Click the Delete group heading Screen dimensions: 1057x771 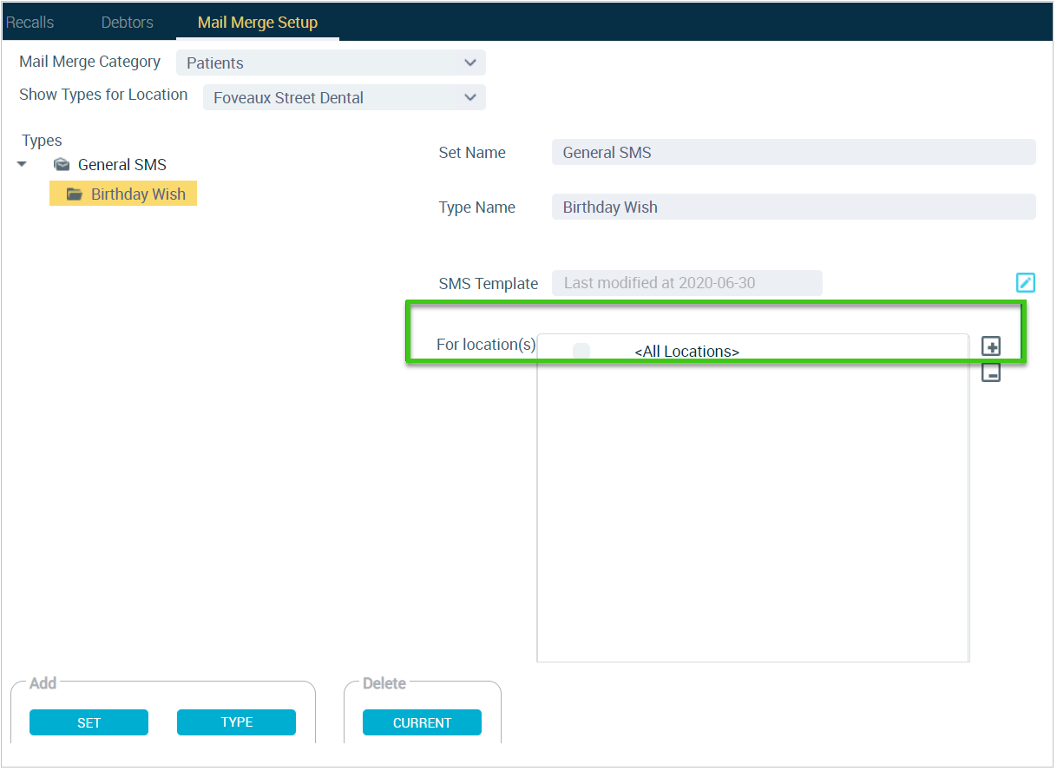click(x=384, y=683)
